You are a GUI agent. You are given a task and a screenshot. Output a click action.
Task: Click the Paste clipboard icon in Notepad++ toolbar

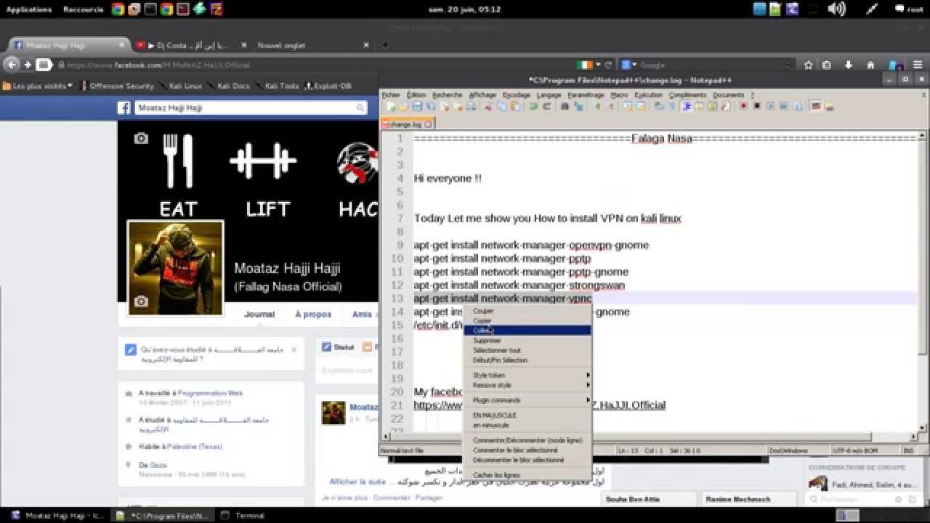click(x=515, y=107)
